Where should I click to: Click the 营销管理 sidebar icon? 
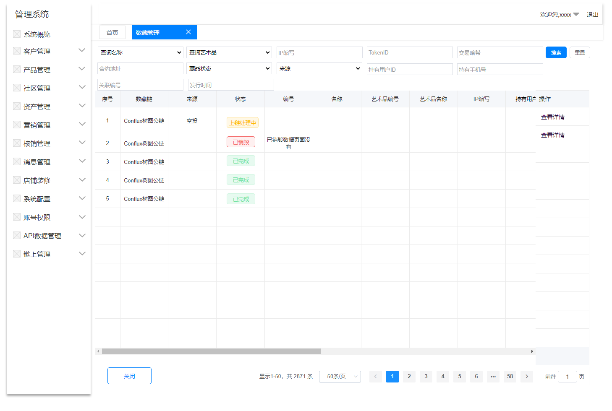click(x=17, y=125)
